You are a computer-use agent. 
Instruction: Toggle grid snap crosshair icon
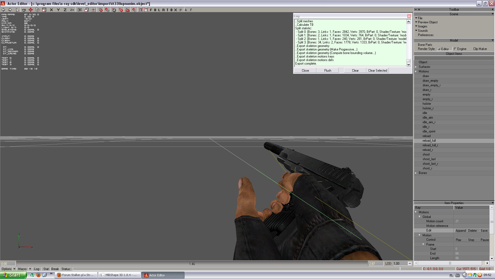(93, 10)
